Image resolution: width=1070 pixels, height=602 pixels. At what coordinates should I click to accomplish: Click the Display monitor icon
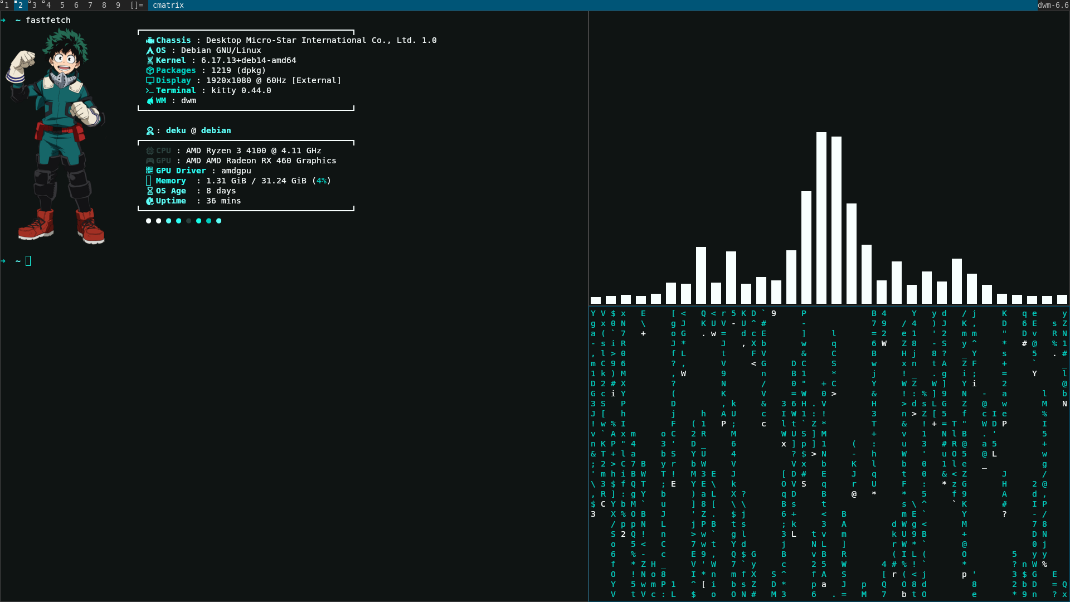pos(150,81)
